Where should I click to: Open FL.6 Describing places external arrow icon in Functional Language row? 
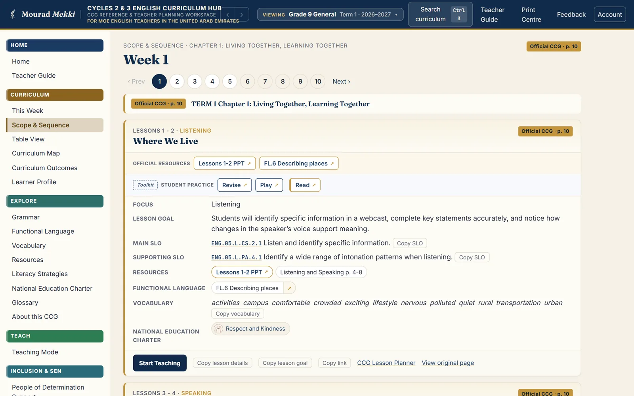point(289,288)
